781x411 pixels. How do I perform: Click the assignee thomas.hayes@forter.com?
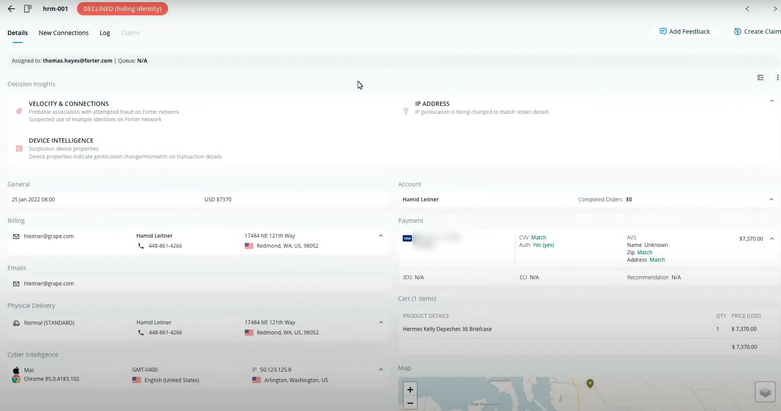tap(77, 61)
